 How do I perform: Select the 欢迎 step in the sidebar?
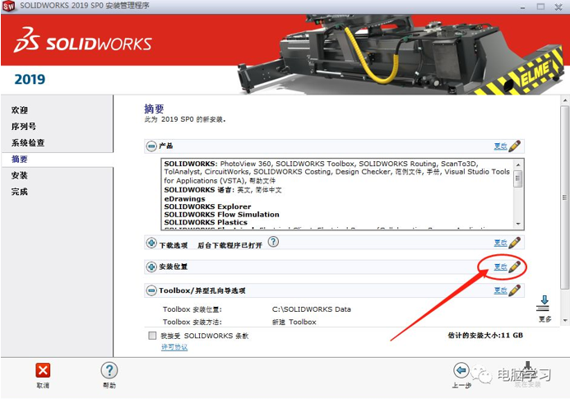tap(20, 110)
